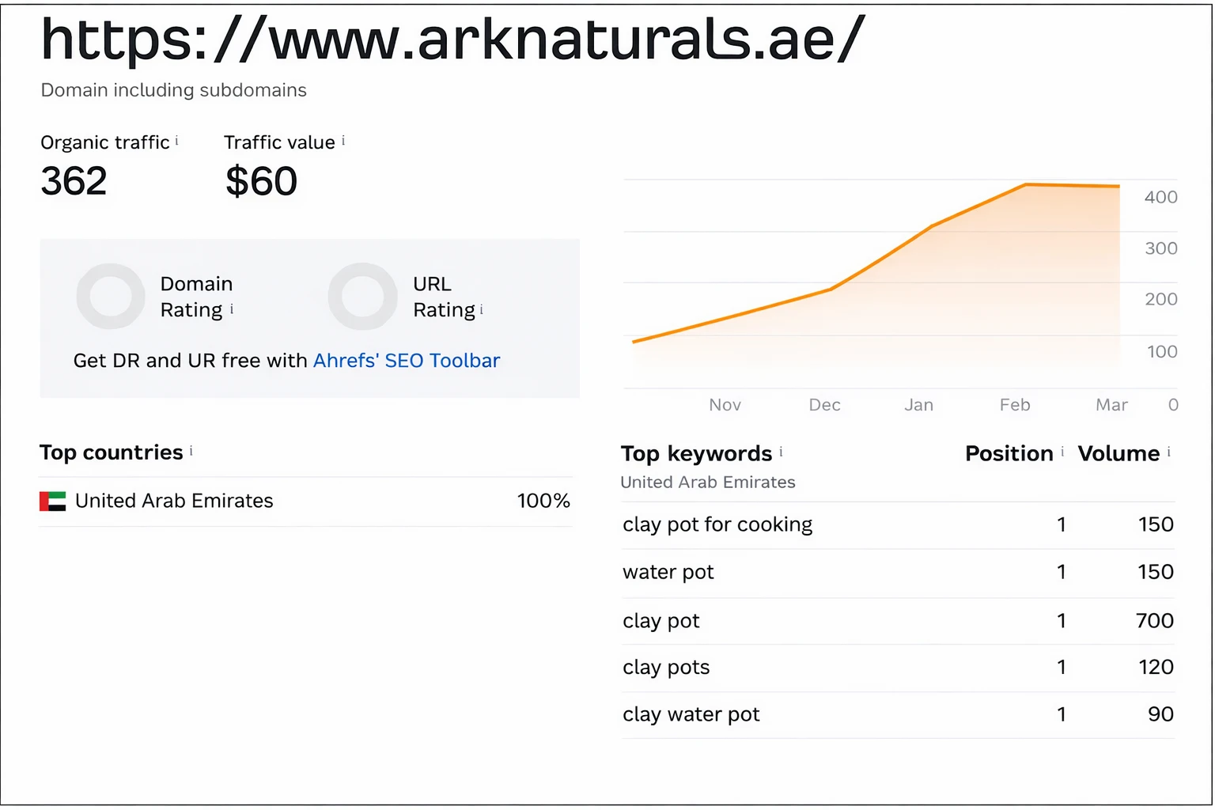Viewport: 1215px width, 810px height.
Task: Click the Position column info icon
Action: [1063, 450]
